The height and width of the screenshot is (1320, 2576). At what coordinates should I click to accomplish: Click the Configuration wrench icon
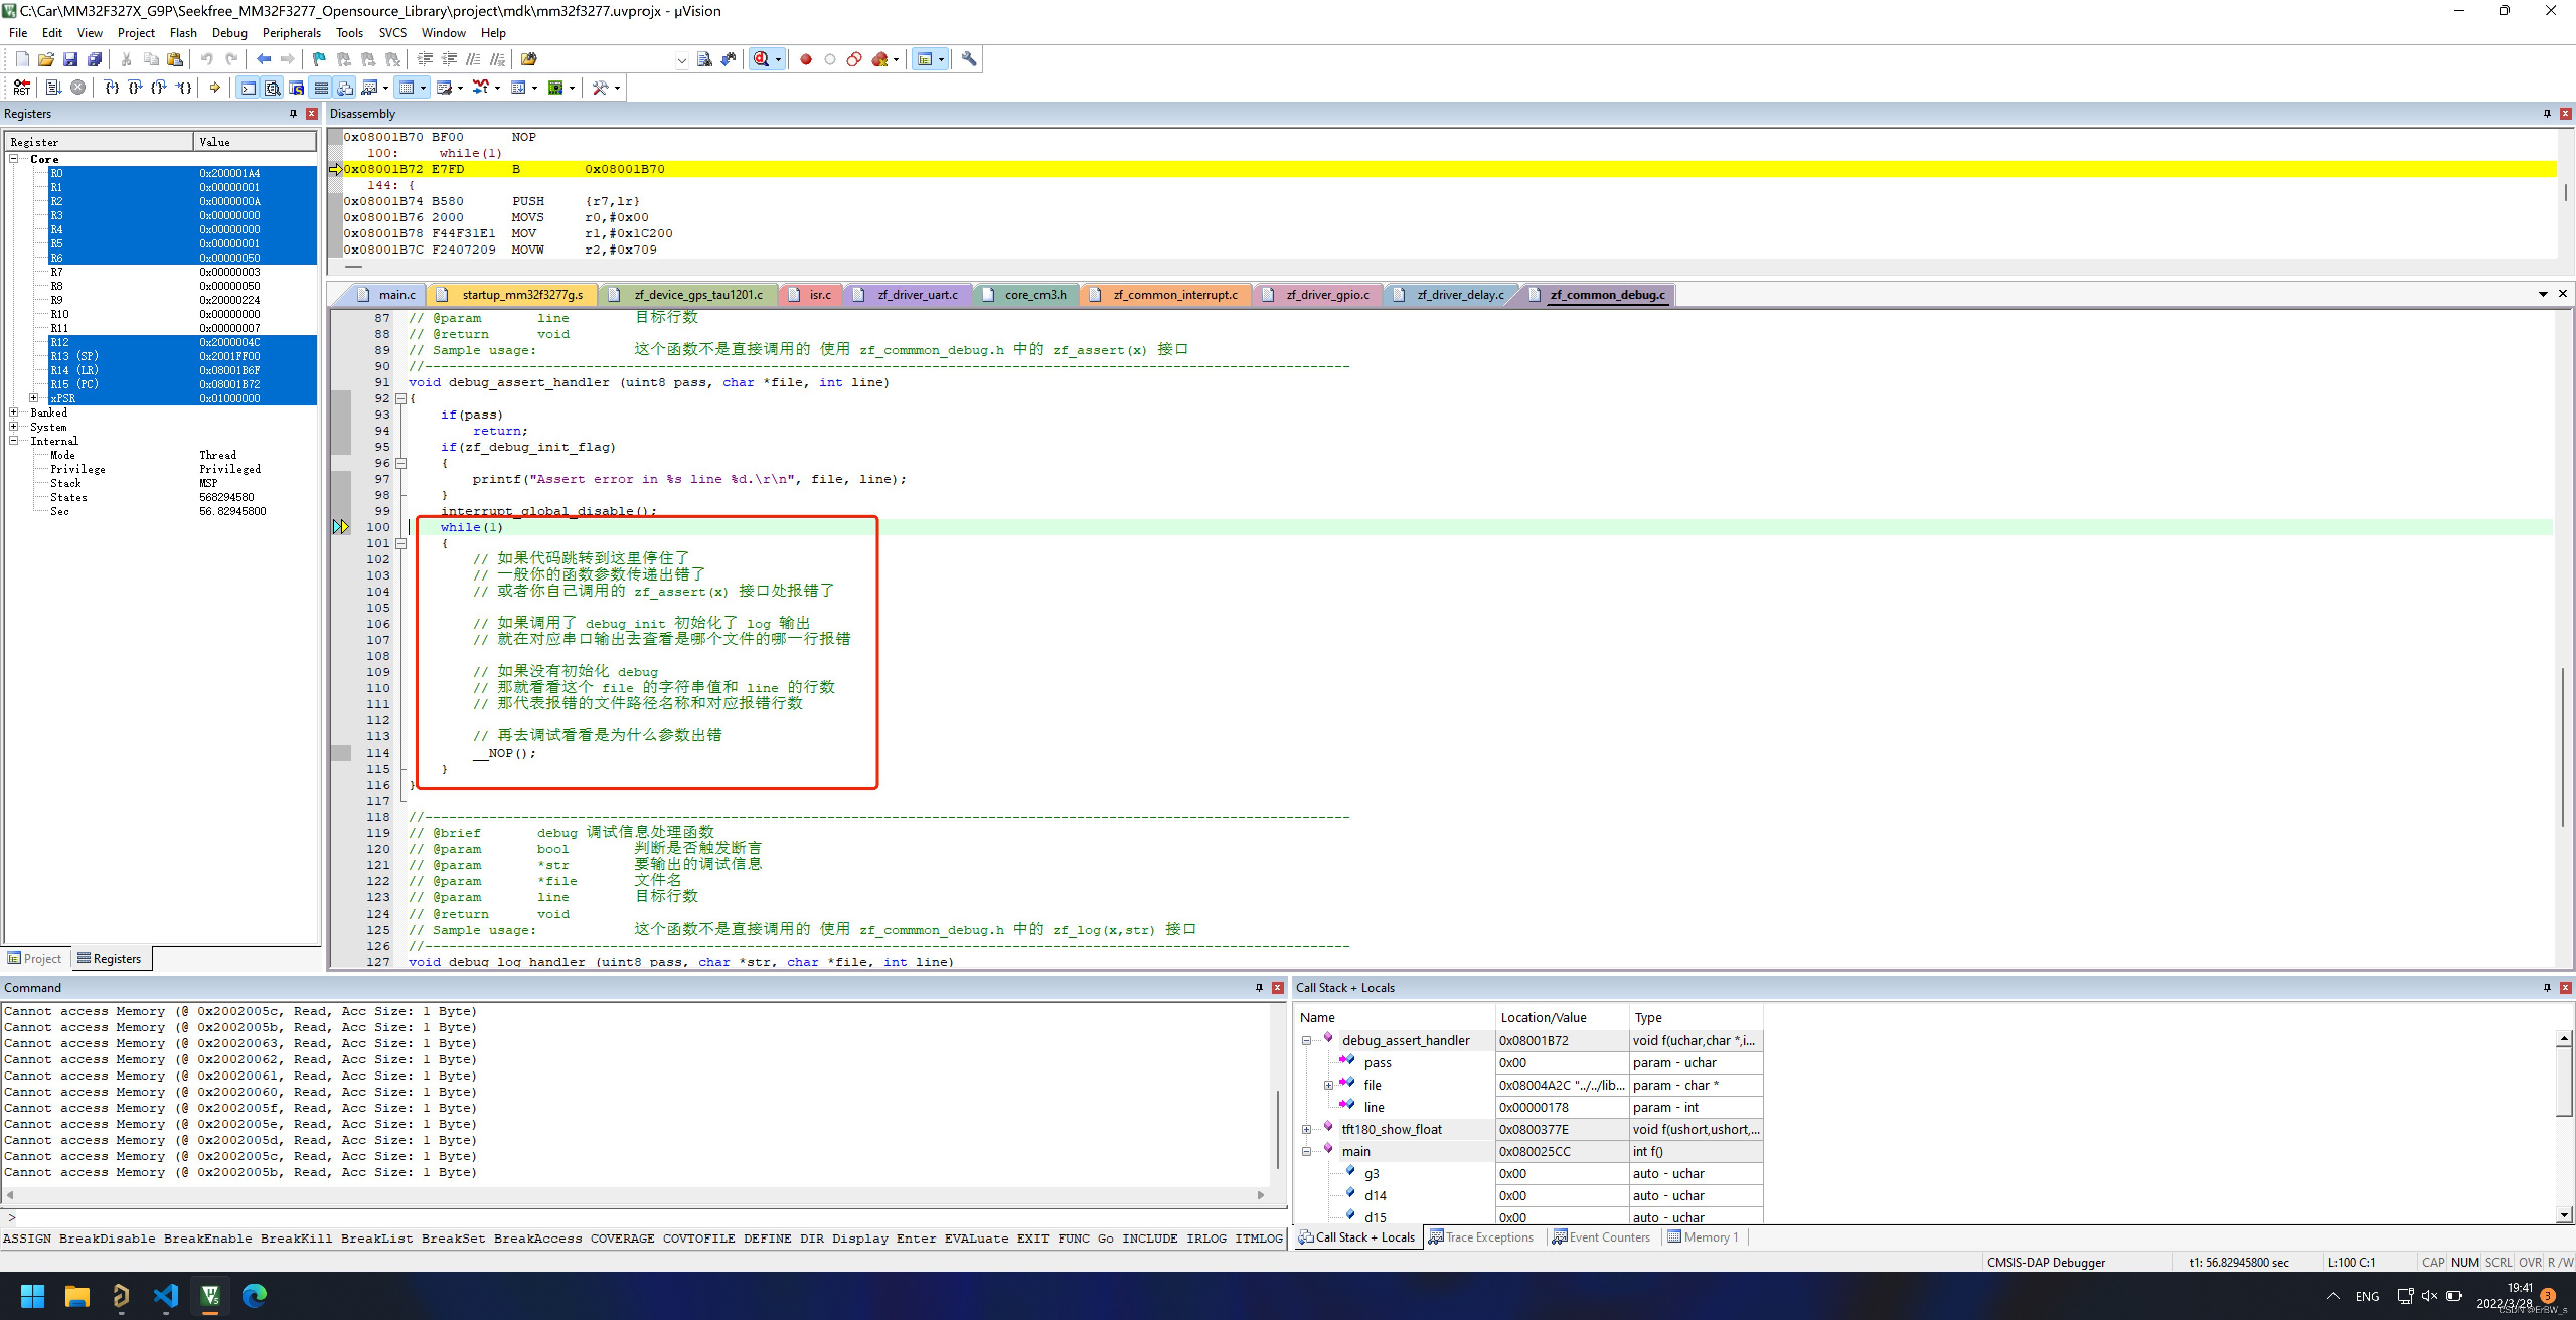(x=969, y=59)
